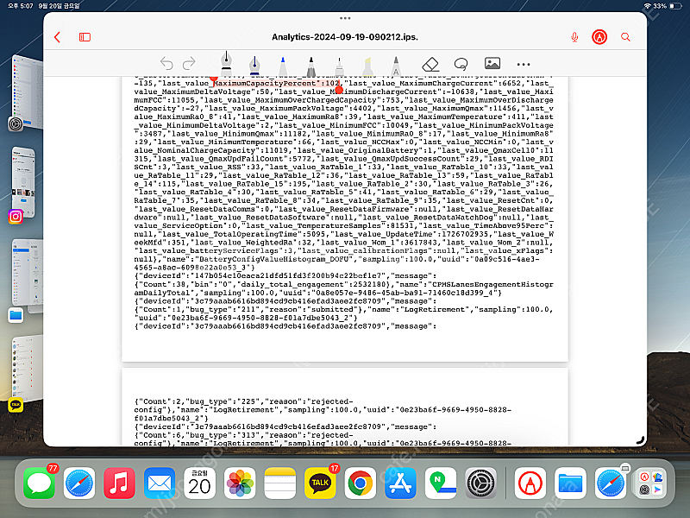Viewport: 690px width, 518px height.
Task: Launch Google Chrome from the dock
Action: click(x=360, y=483)
